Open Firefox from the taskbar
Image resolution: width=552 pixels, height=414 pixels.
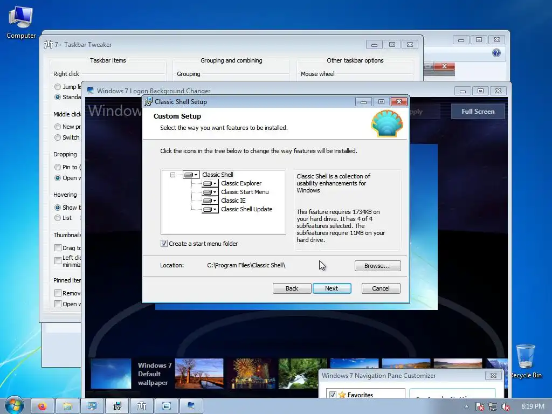pos(43,406)
